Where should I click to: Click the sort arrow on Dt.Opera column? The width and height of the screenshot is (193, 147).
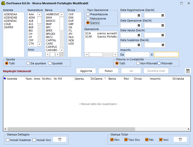105,78
